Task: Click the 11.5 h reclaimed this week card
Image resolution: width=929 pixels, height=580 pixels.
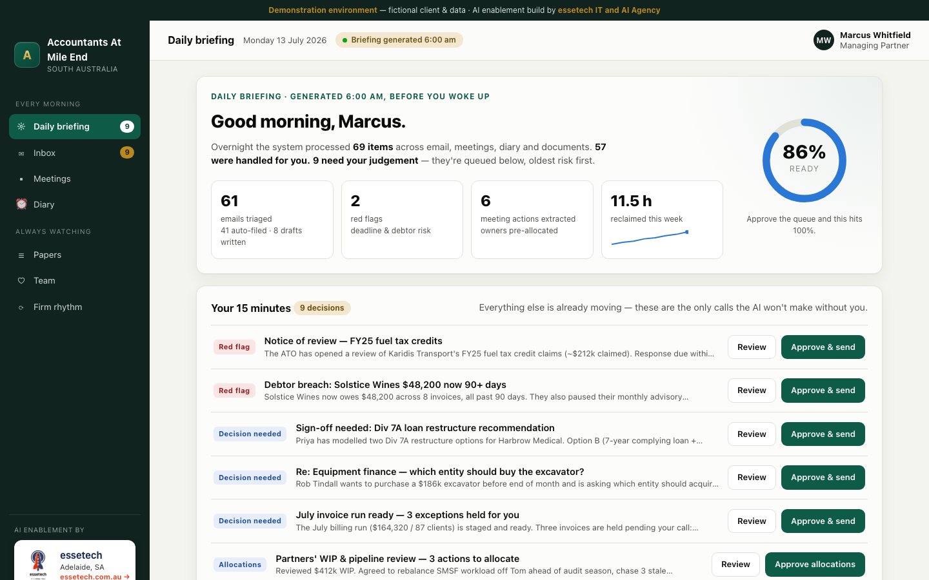Action: click(662, 220)
